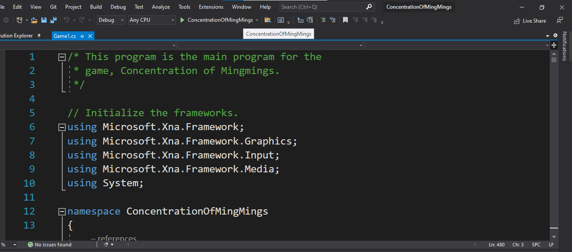
Task: Click the Save All icon
Action: click(54, 20)
